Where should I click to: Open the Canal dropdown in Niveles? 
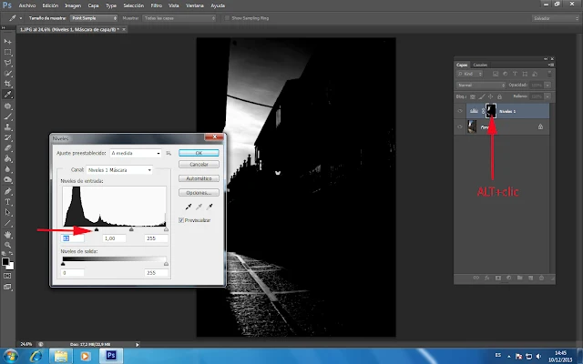118,169
